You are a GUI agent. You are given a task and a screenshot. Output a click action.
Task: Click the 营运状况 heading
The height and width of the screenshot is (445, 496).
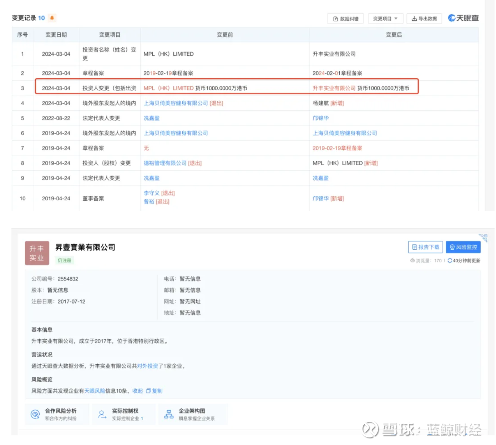click(x=42, y=355)
